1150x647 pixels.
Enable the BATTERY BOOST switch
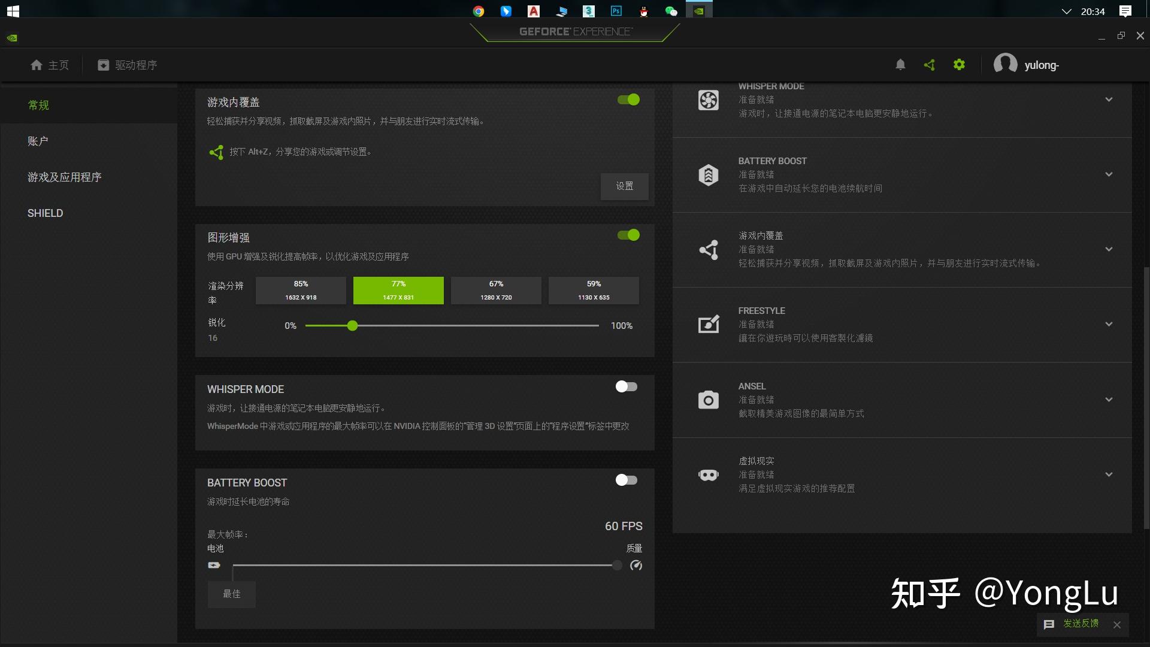pyautogui.click(x=627, y=480)
